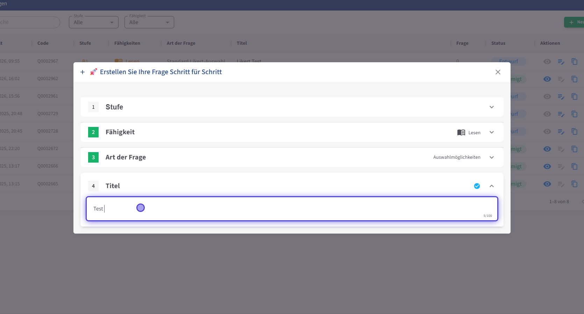Toggle the eye icon for row Q0002672
Viewport: 584px width, 314px height.
[x=547, y=149]
